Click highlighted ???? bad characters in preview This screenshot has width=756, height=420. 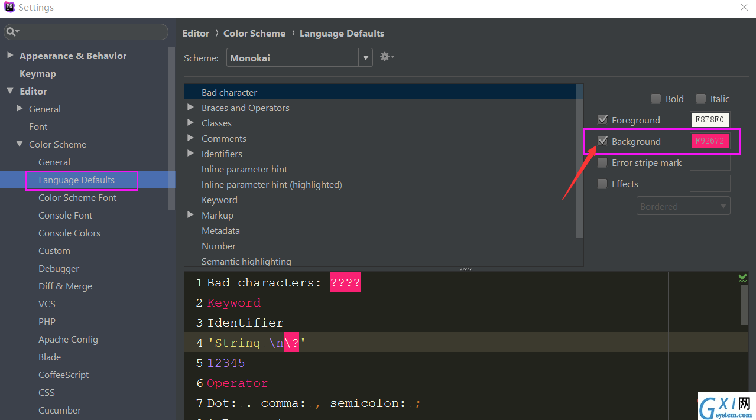(345, 283)
